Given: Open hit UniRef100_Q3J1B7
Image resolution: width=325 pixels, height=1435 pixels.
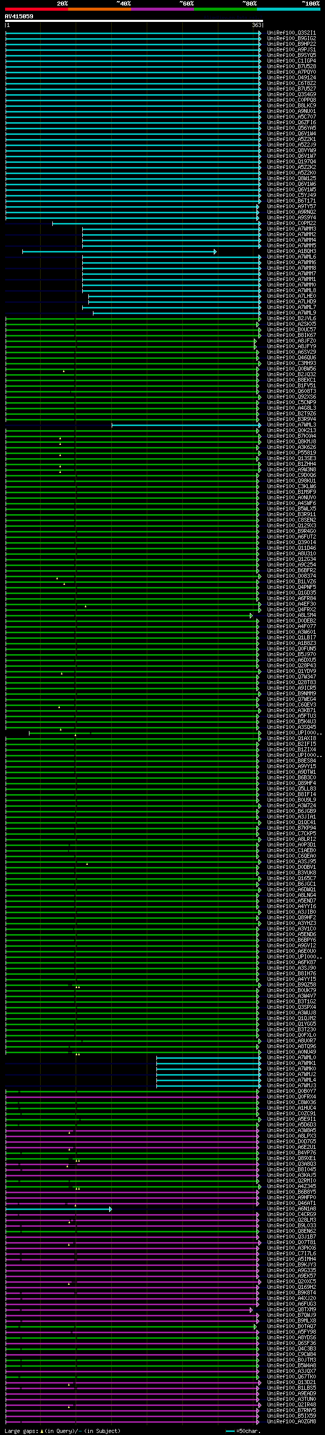Looking at the screenshot, I should tap(291, 1236).
